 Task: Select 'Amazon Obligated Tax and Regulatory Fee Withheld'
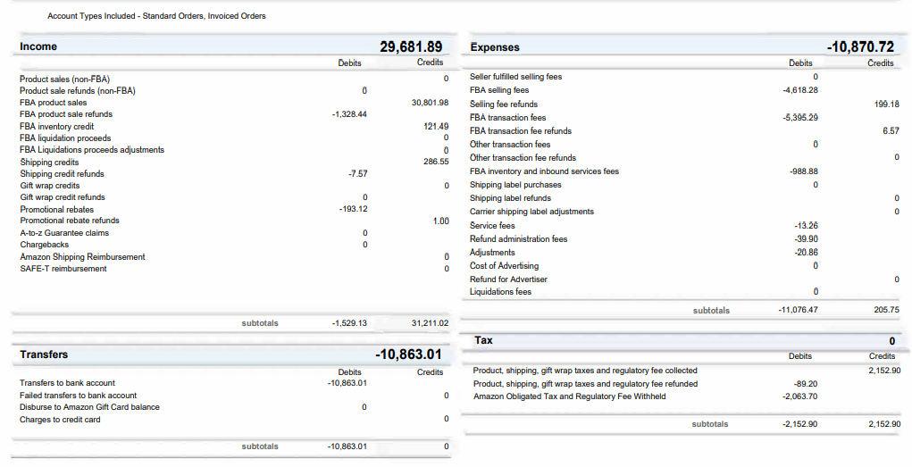click(569, 396)
